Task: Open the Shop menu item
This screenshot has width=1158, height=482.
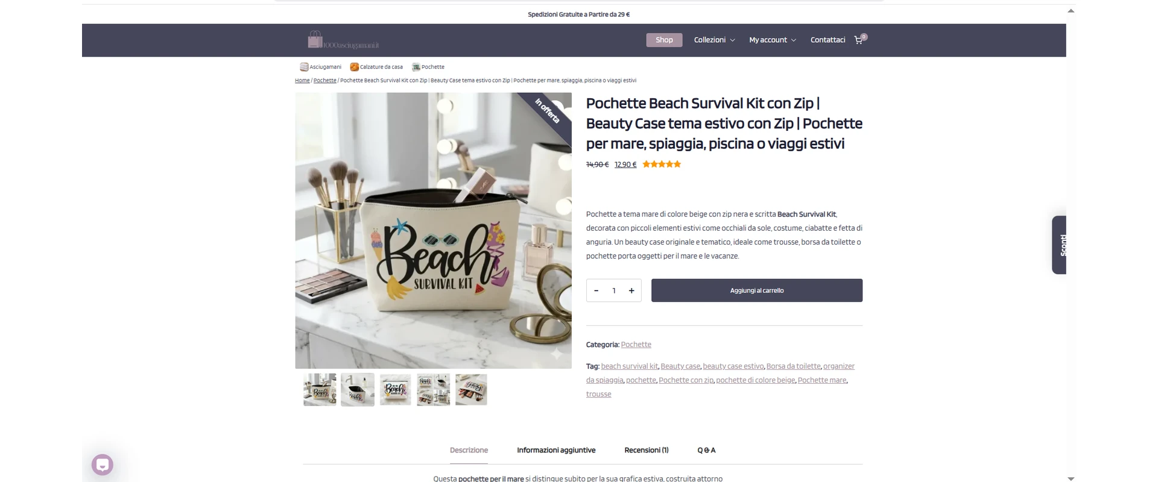Action: [664, 40]
